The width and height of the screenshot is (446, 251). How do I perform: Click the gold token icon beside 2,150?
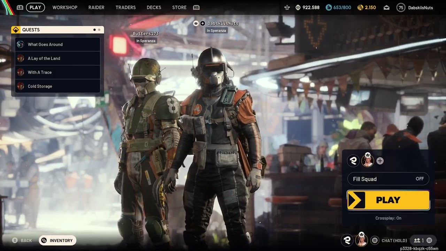coord(360,7)
